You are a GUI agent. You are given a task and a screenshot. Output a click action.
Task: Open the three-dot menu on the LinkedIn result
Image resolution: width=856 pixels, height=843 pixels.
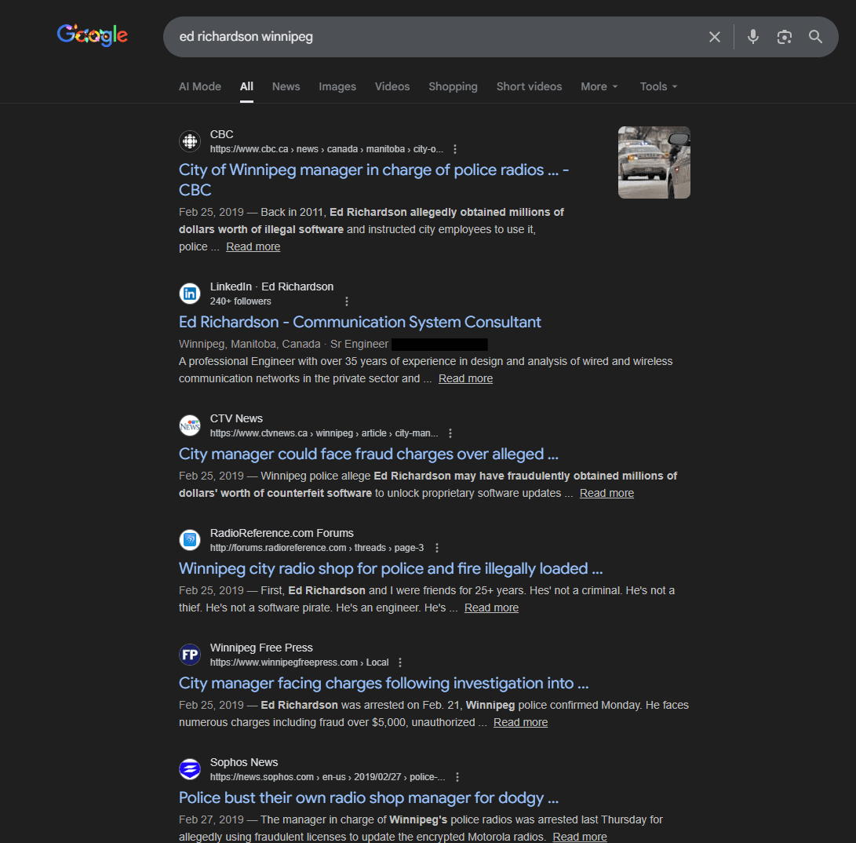click(x=347, y=301)
